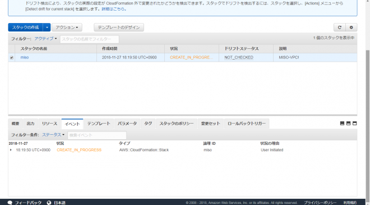
Task: Expand the 18:19:50 event row triangle
Action: click(11, 150)
